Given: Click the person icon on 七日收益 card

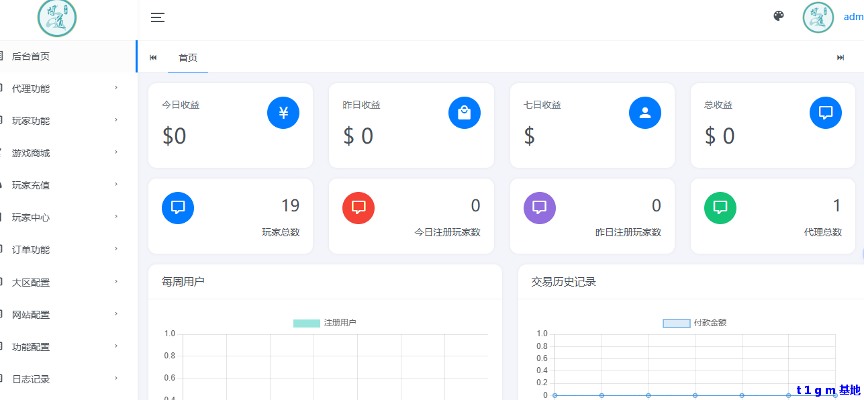Looking at the screenshot, I should (644, 112).
